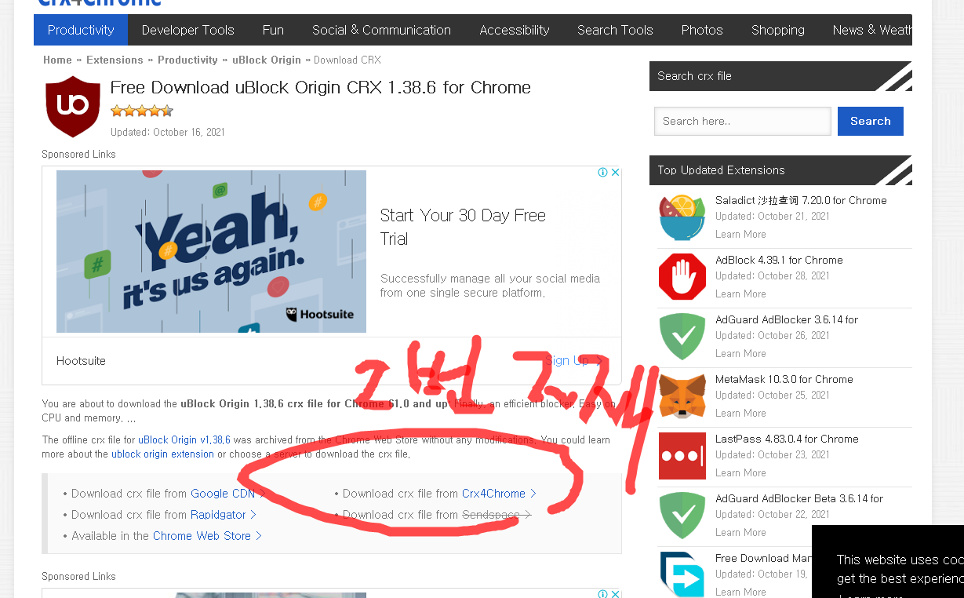Open the Shopping category tab
The width and height of the screenshot is (964, 598).
coord(778,30)
